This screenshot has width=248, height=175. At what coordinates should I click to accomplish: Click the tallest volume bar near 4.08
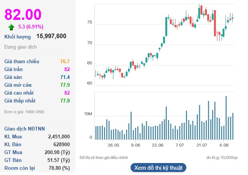[x=226, y=117]
